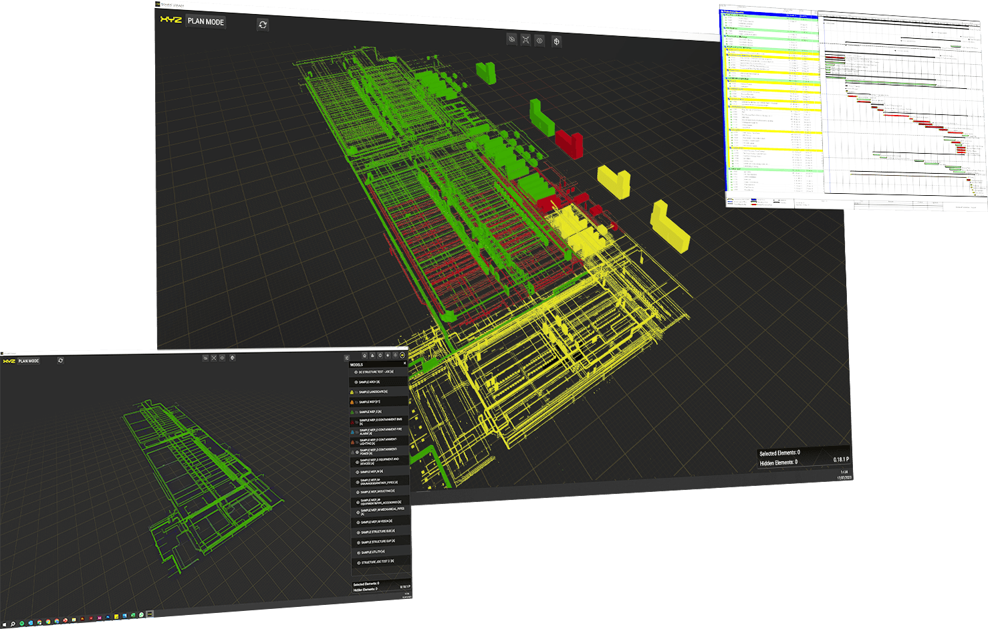
Task: Click the XYZ logo in the large viewer
Action: pyautogui.click(x=170, y=20)
